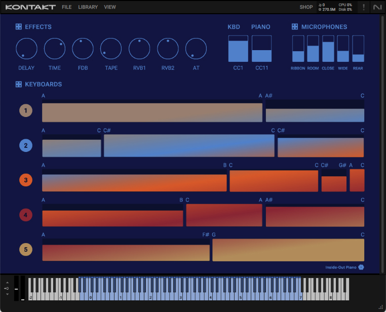Viewport: 386px width, 312px height.
Task: Toggle keyboard layer 3 orange circle
Action: point(26,180)
